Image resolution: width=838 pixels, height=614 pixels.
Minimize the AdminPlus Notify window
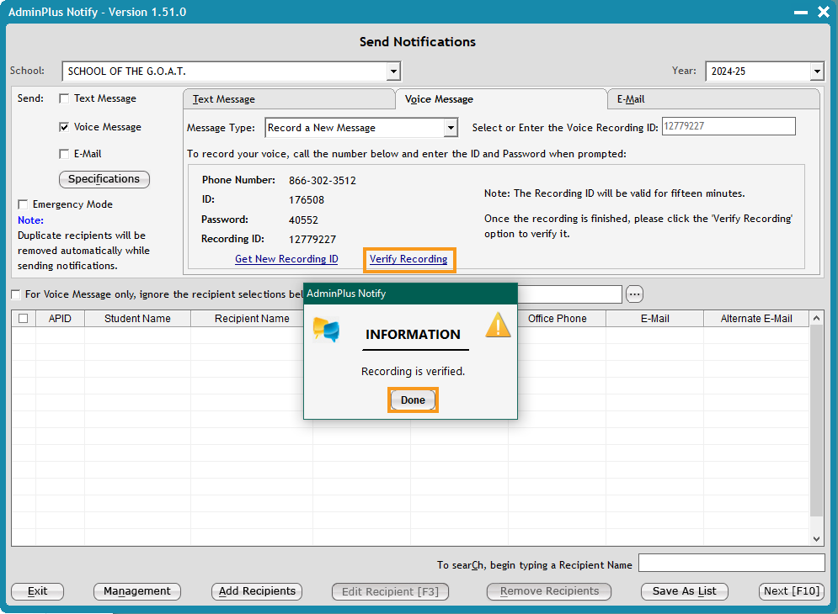click(x=801, y=13)
